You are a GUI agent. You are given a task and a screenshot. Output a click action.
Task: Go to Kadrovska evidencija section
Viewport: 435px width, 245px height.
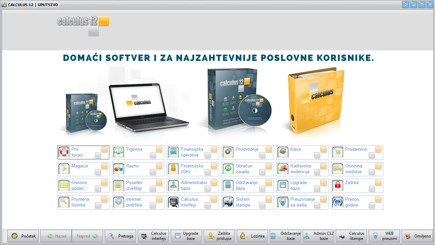tap(300, 169)
